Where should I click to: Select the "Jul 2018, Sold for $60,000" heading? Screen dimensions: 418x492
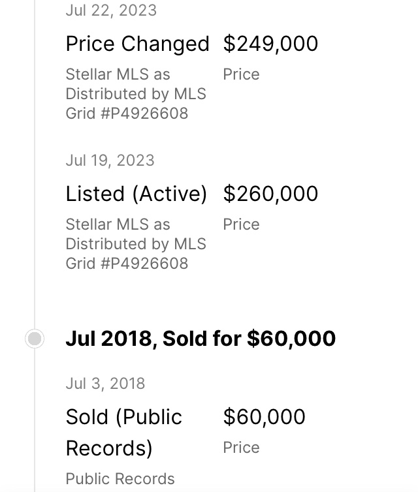click(201, 339)
